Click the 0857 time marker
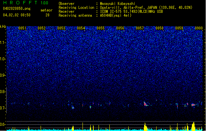This screenshot has height=131, width=206. point(140,28)
